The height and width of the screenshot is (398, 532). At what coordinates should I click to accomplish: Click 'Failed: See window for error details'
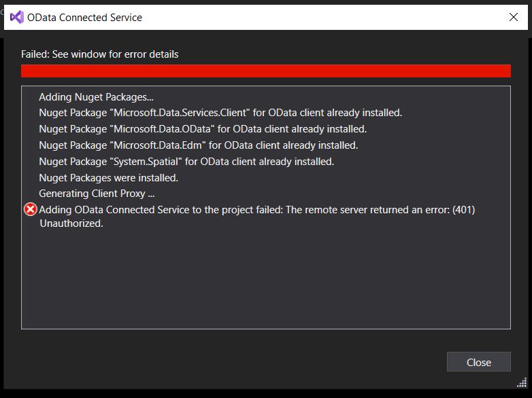[x=100, y=54]
